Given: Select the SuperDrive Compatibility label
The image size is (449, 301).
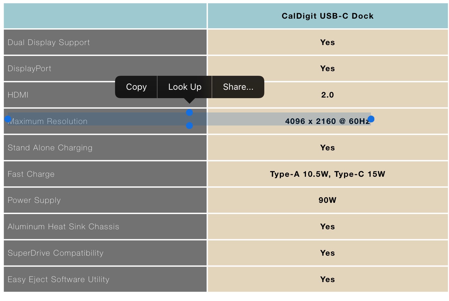Looking at the screenshot, I should (56, 253).
